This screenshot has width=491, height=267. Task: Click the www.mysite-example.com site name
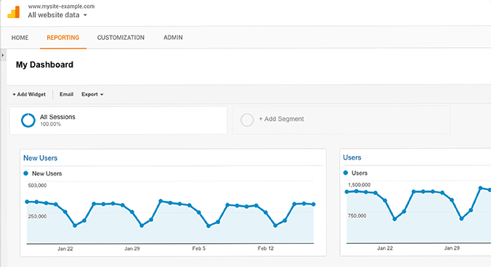pos(61,7)
